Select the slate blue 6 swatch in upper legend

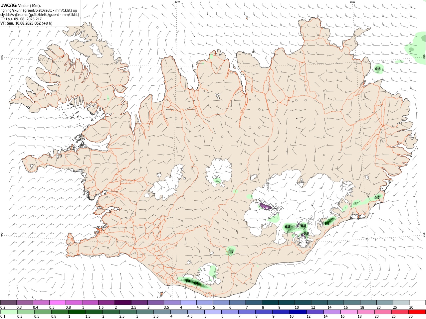[237, 302]
